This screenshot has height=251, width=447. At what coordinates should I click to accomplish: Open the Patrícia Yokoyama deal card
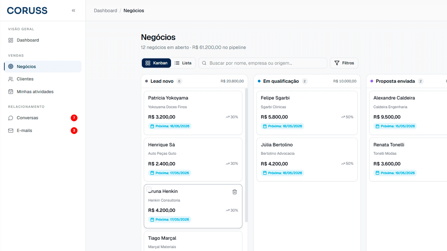(193, 113)
